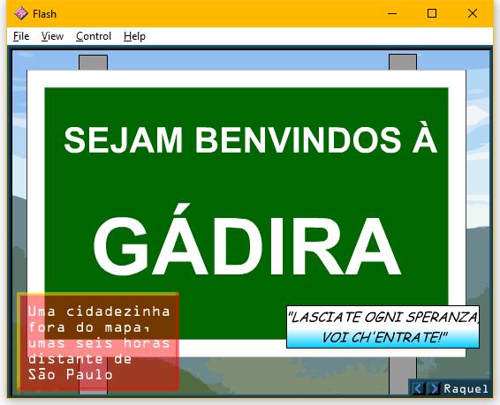Open the Help menu
This screenshot has height=405, width=500.
tap(134, 36)
